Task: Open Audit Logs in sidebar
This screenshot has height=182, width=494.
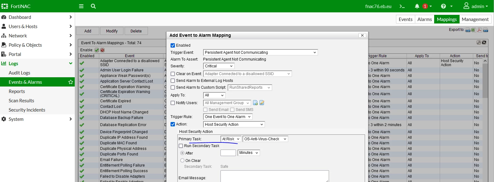Action: click(20, 73)
